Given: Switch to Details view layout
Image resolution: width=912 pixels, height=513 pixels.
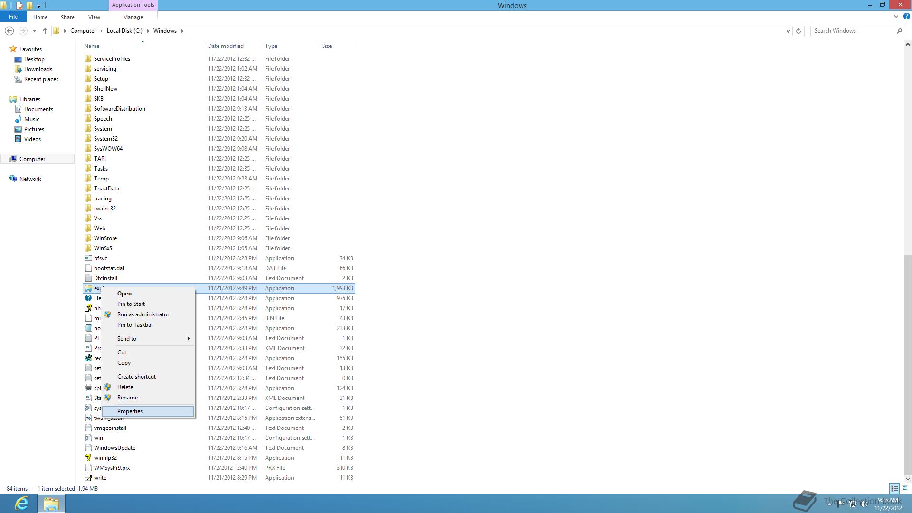Looking at the screenshot, I should (894, 488).
